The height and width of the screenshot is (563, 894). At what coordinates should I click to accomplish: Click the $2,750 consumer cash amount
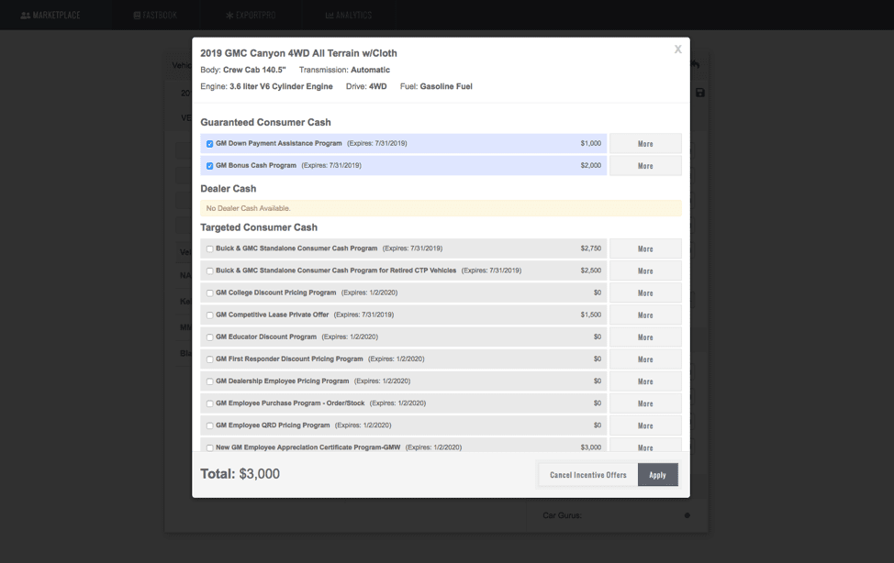pyautogui.click(x=591, y=248)
